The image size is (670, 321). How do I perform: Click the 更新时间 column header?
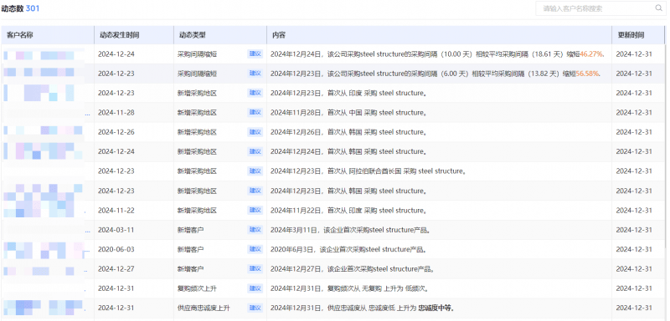click(x=638, y=35)
